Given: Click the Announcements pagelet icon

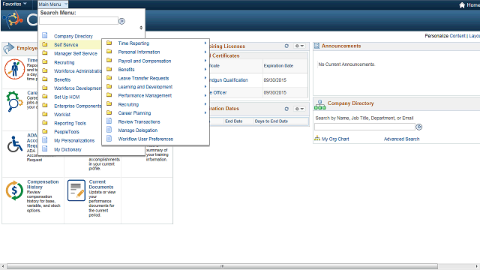Looking at the screenshot, I should [x=316, y=46].
